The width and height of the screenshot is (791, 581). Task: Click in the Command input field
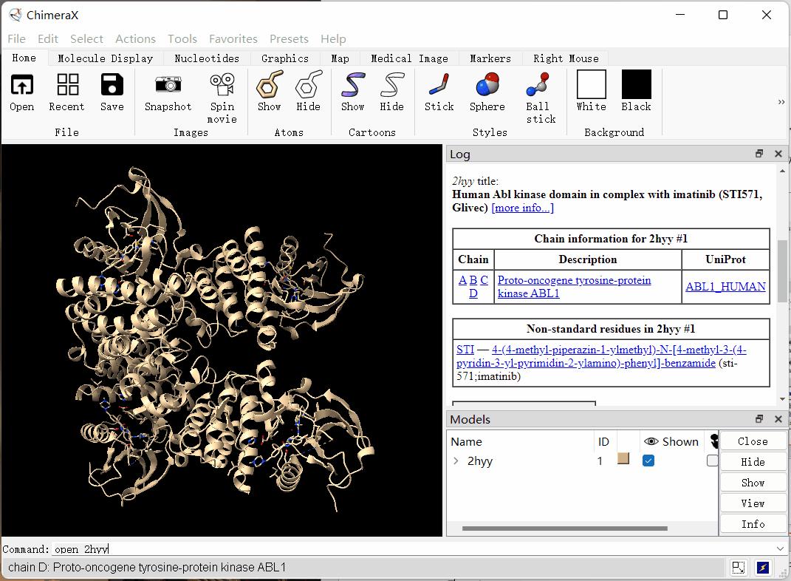point(414,548)
